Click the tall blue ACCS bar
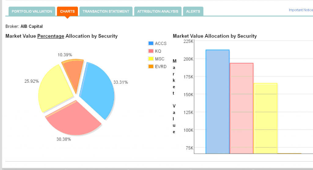 [218, 102]
